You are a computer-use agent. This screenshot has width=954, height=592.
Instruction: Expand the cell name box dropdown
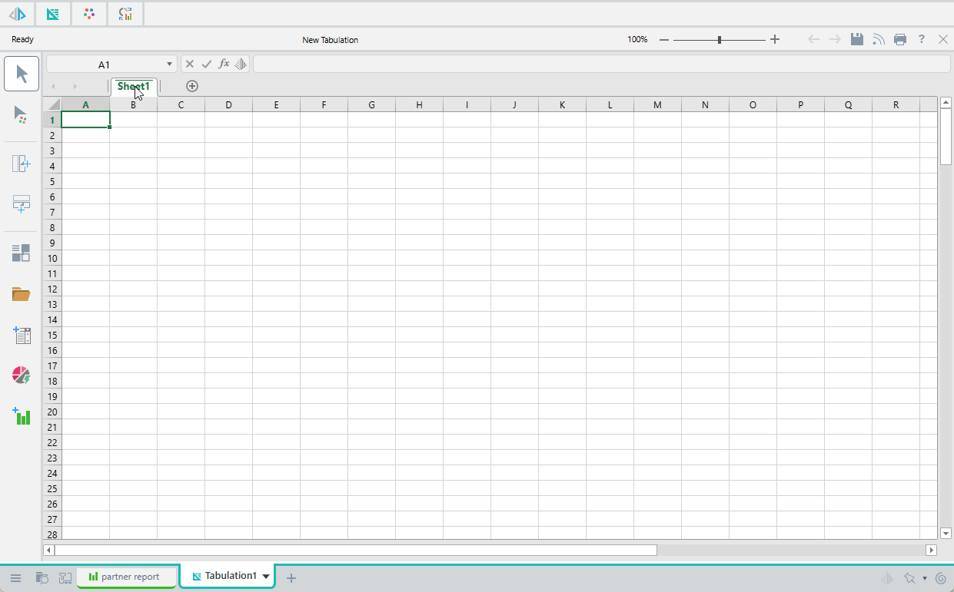point(170,64)
